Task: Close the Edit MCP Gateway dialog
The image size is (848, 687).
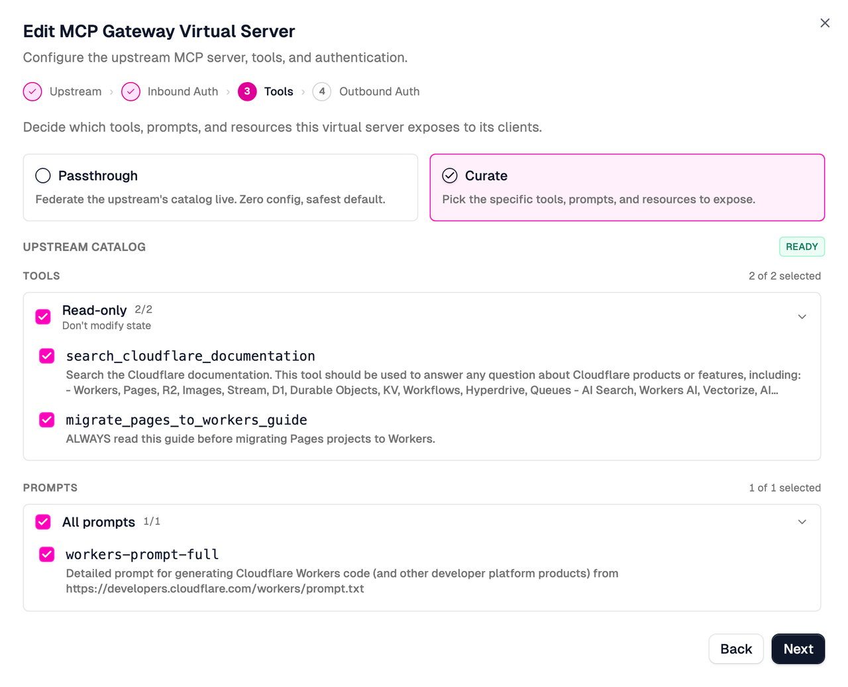Action: (x=825, y=23)
